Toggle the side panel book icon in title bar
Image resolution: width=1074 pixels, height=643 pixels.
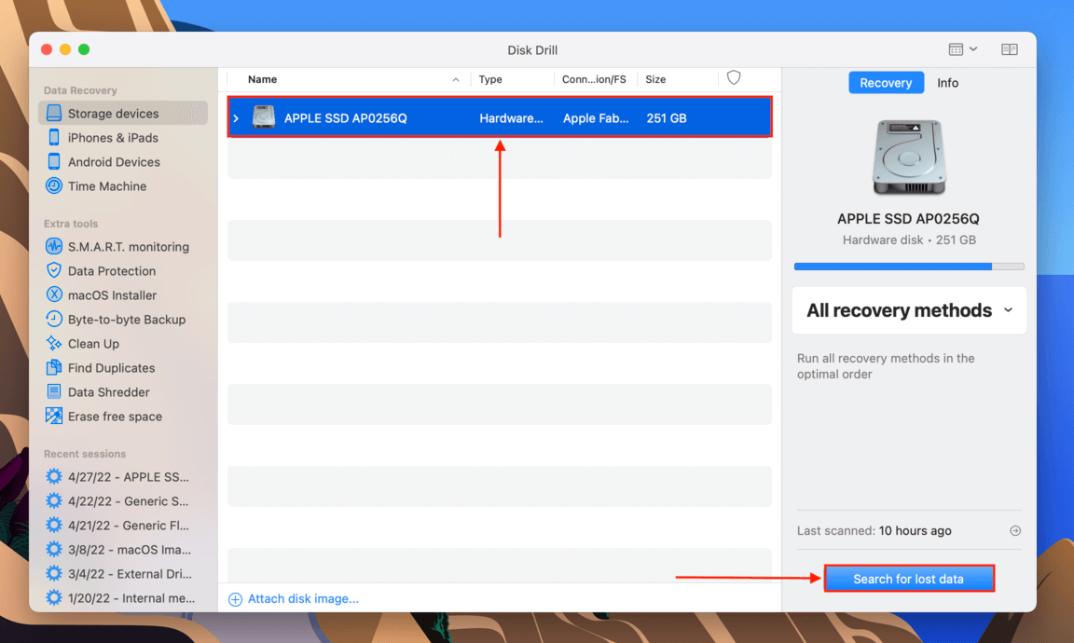[1009, 49]
